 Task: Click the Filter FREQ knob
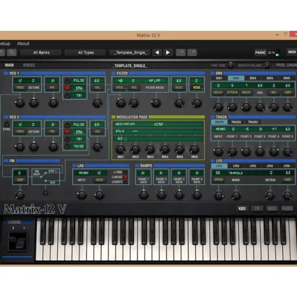pos(121,103)
